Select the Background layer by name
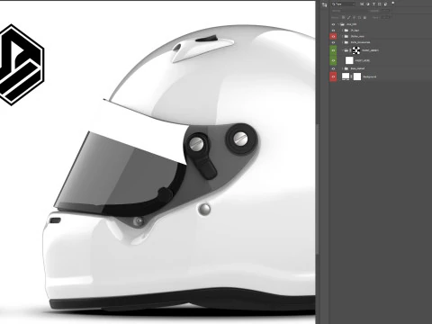The height and width of the screenshot is (324, 432). click(370, 76)
